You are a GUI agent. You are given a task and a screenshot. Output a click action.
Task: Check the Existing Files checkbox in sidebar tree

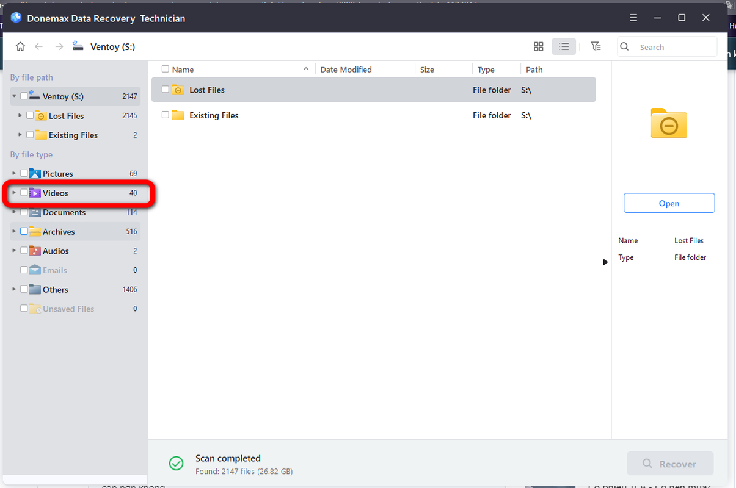pyautogui.click(x=30, y=135)
